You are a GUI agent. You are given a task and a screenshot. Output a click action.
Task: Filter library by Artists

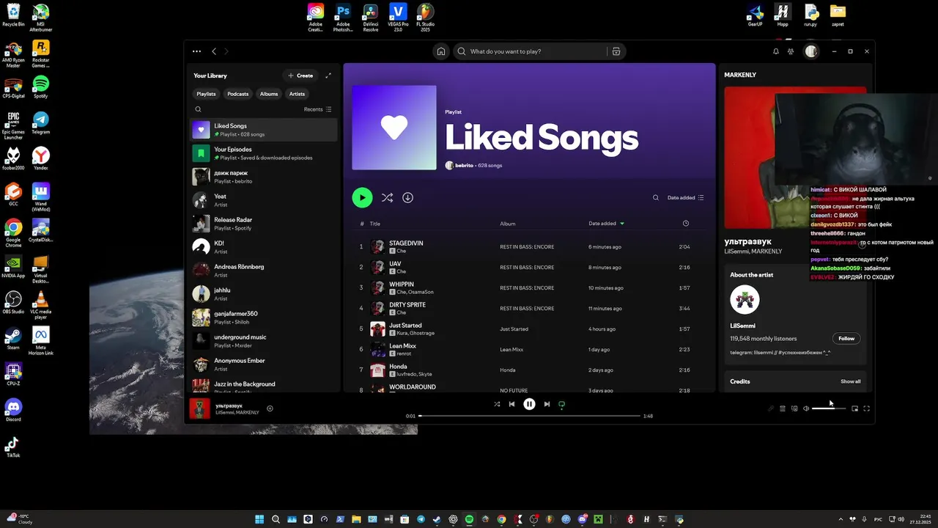click(x=297, y=94)
